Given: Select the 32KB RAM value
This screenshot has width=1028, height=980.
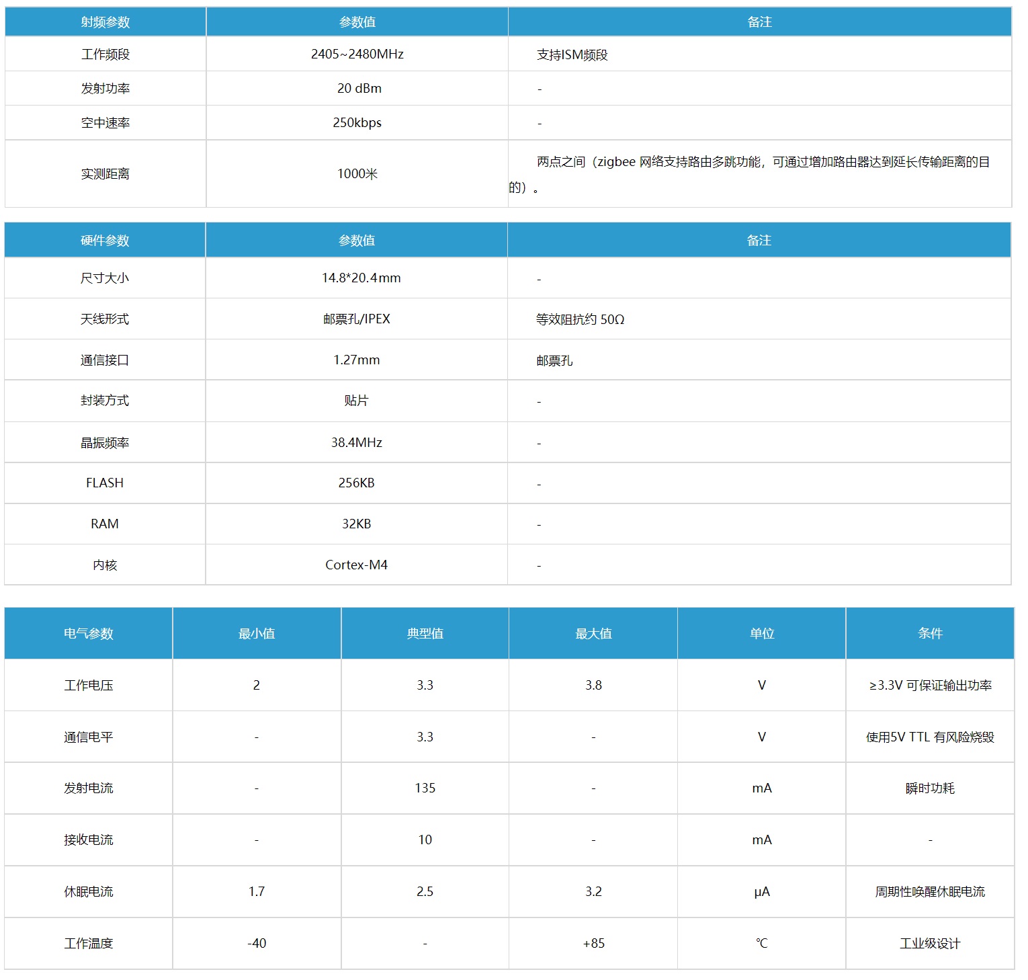Looking at the screenshot, I should point(356,524).
